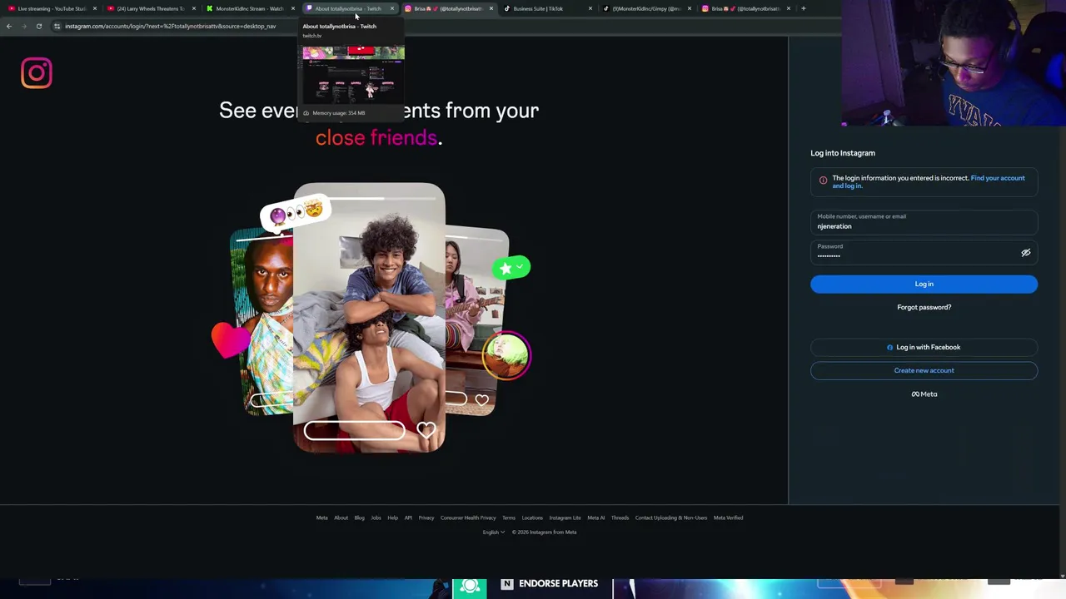The width and height of the screenshot is (1066, 599).
Task: Close the Larry Wheels Threatens tab
Action: pos(193,8)
